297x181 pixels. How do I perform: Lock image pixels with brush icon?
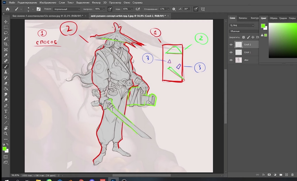coord(248,37)
